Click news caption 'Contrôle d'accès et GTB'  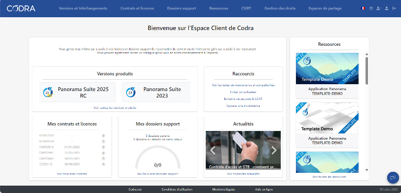[x=243, y=167]
